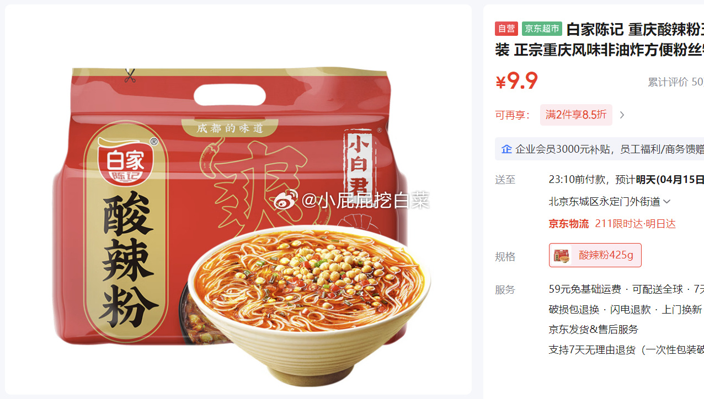The width and height of the screenshot is (704, 399).
Task: Click the Weibo logo watermark on the image
Action: 286,200
